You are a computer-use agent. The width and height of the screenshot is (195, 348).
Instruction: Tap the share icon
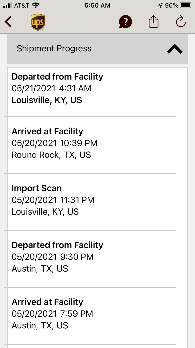click(153, 21)
